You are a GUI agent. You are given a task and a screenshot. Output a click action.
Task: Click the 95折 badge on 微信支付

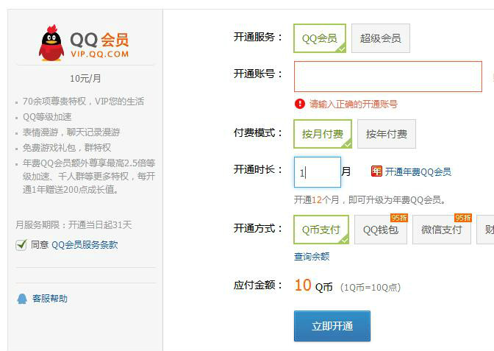pyautogui.click(x=463, y=218)
